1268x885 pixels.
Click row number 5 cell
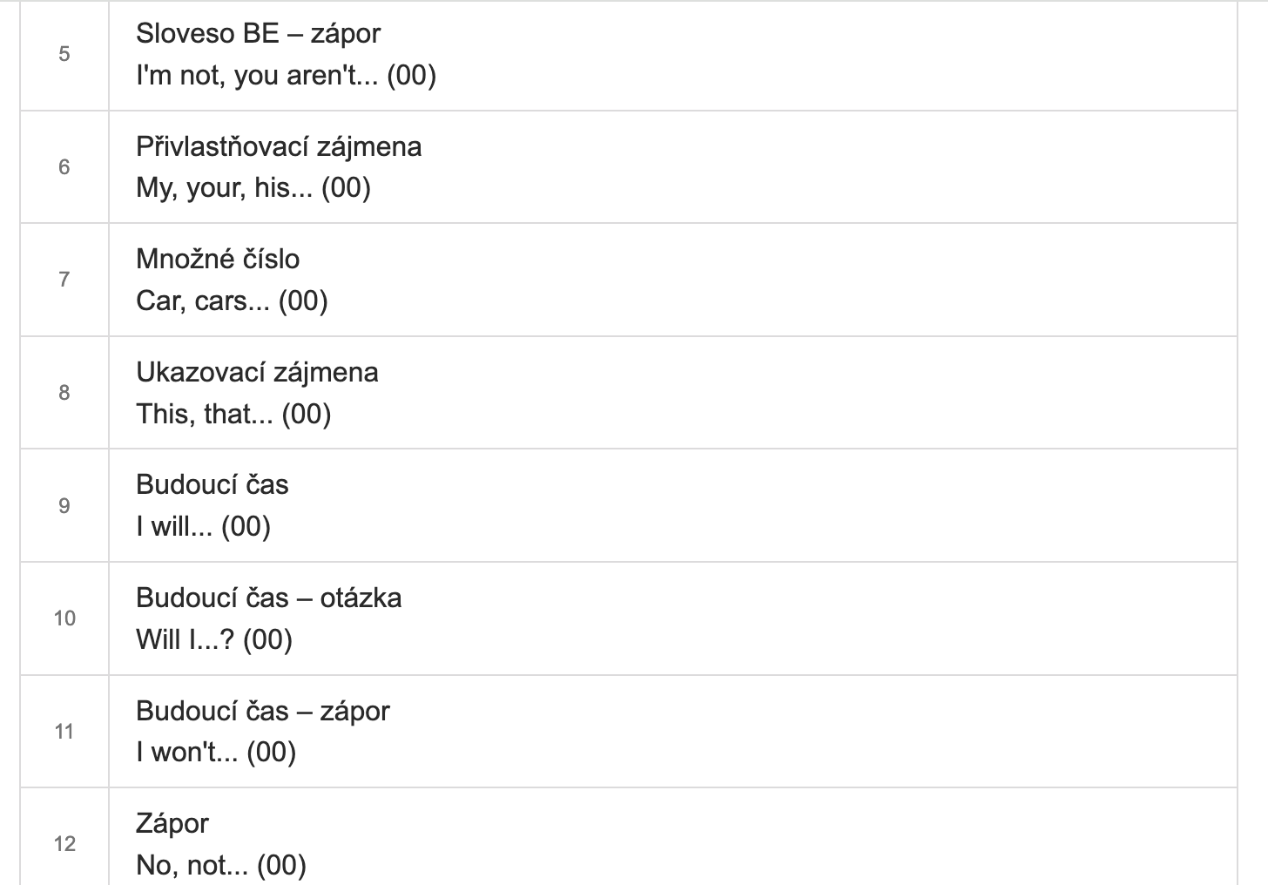pos(64,54)
